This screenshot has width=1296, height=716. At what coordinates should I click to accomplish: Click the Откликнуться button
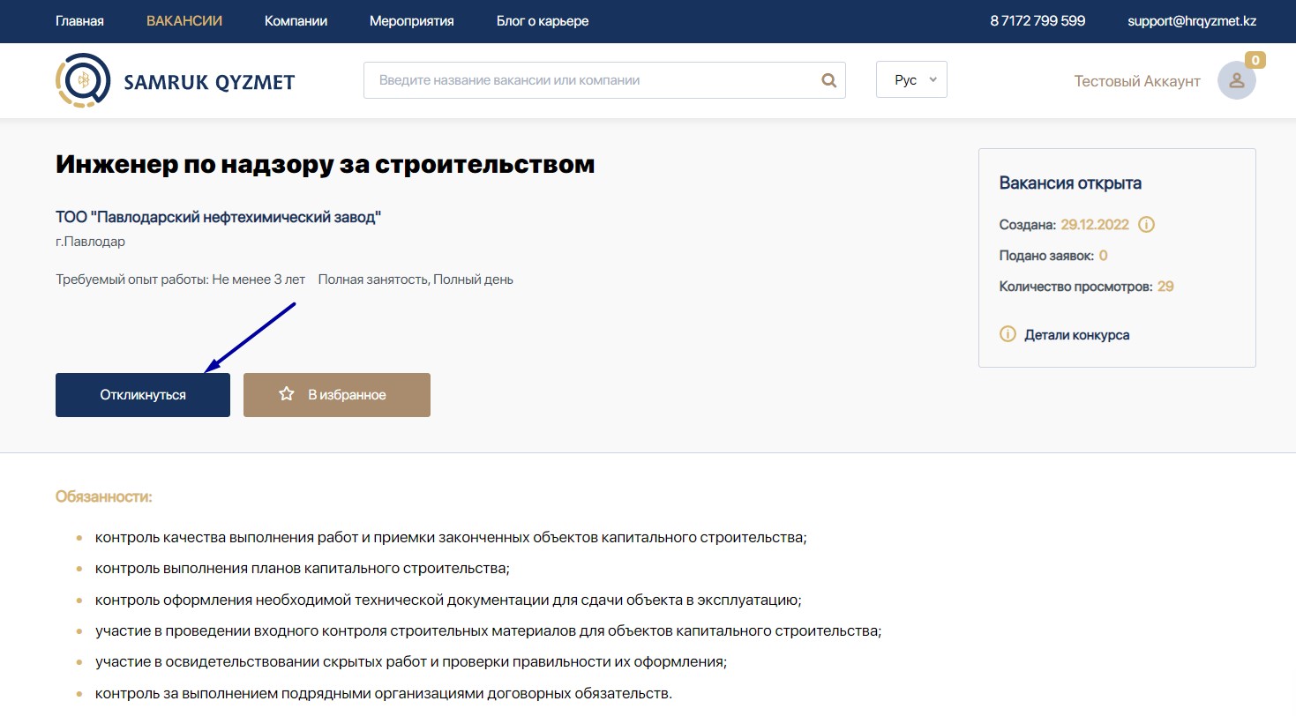point(143,395)
